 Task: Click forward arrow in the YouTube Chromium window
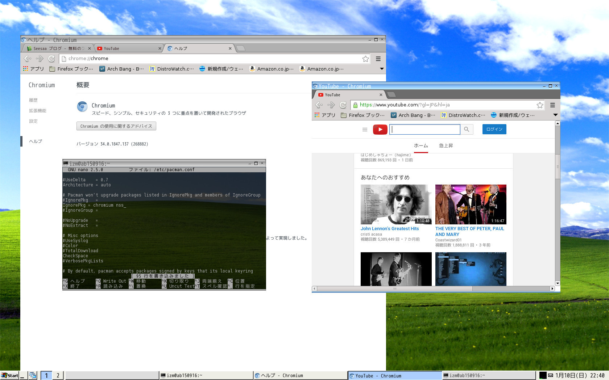point(331,105)
